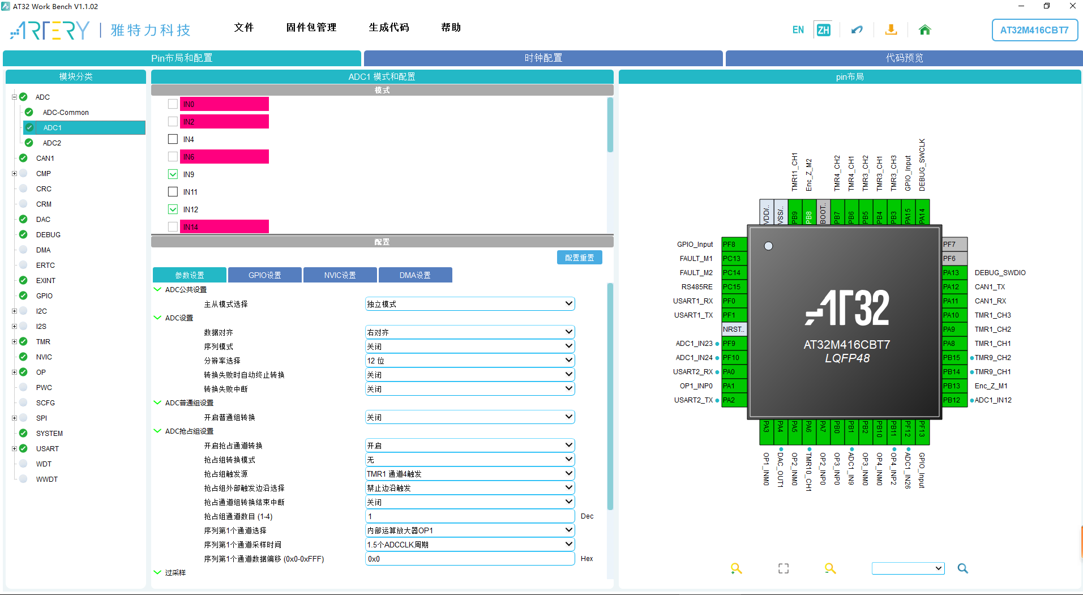Click the orange download icon
This screenshot has width=1083, height=595.
click(891, 29)
